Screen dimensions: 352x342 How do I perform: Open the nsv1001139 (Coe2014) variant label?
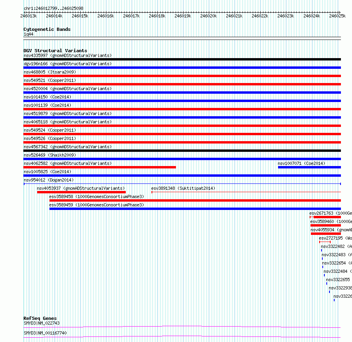[x=47, y=105]
